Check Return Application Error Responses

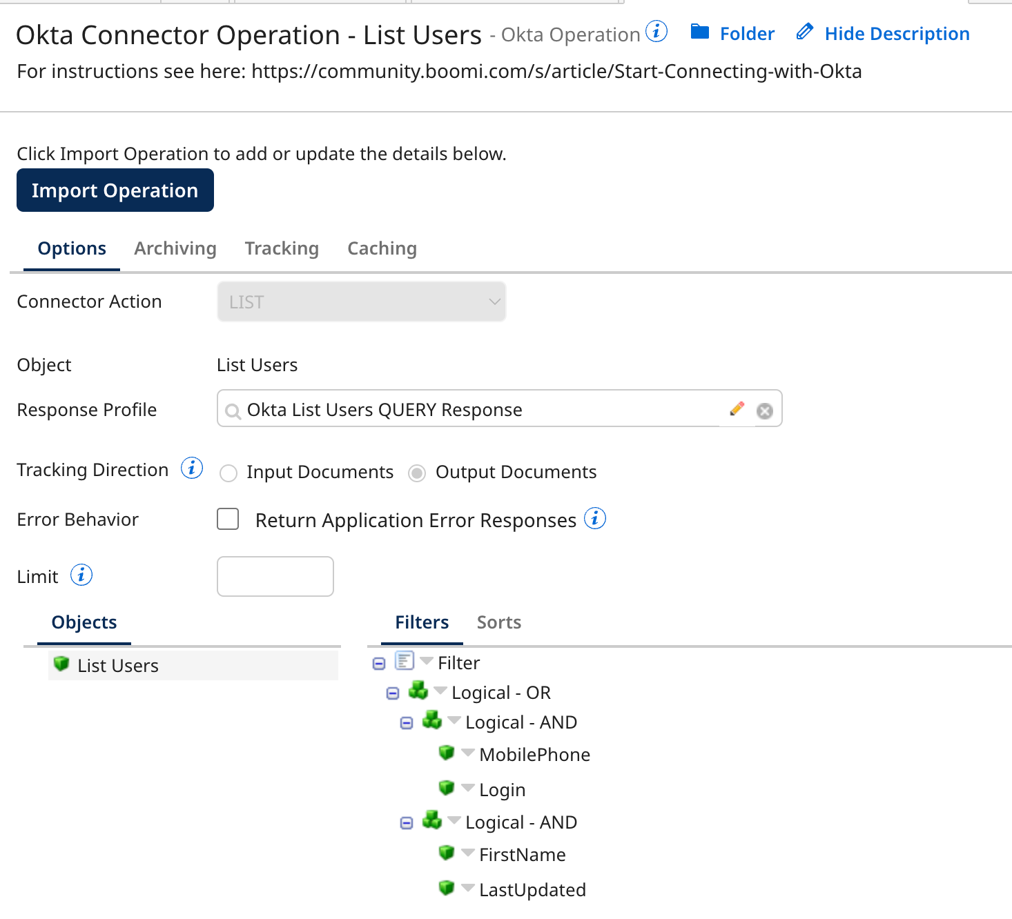click(x=227, y=519)
